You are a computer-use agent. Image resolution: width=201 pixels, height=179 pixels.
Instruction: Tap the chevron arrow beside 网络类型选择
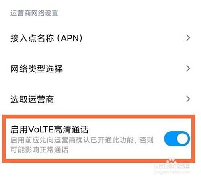click(188, 68)
